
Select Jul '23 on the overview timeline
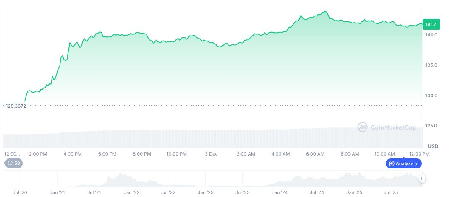tap(243, 193)
